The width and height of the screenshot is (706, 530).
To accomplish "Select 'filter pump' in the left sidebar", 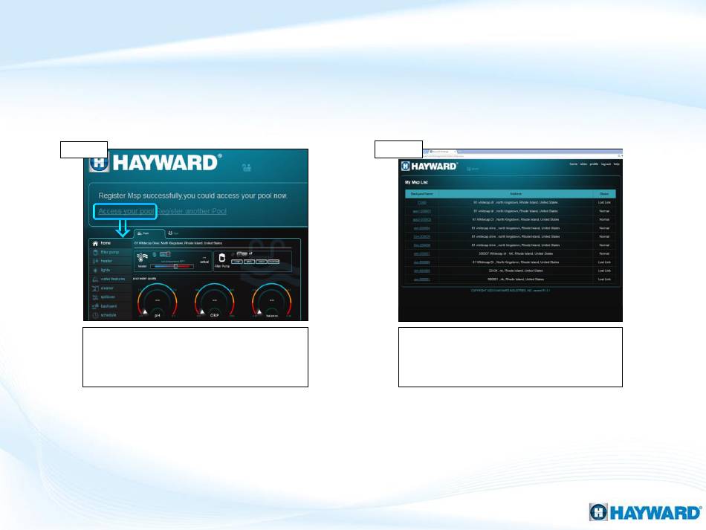I will click(110, 252).
